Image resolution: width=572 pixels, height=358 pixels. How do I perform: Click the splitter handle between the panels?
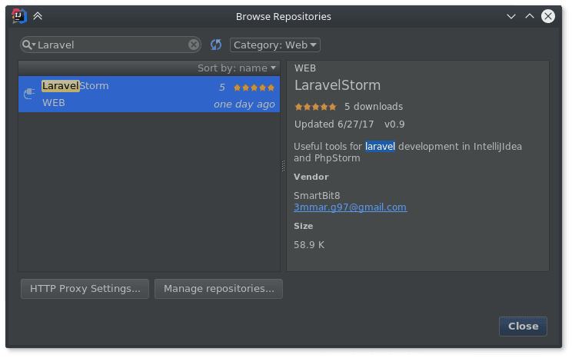click(283, 165)
